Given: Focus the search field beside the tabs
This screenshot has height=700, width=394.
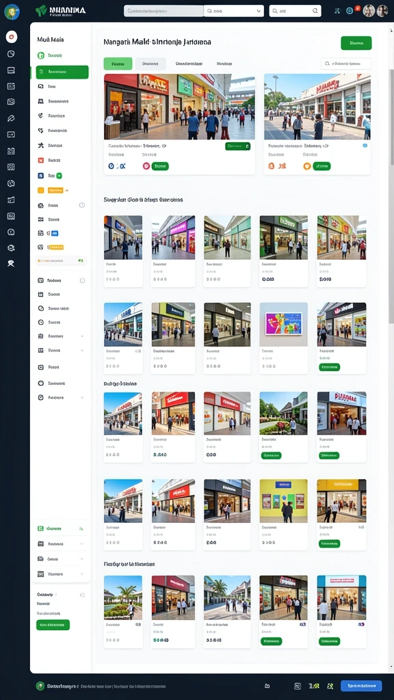Looking at the screenshot, I should [x=345, y=64].
